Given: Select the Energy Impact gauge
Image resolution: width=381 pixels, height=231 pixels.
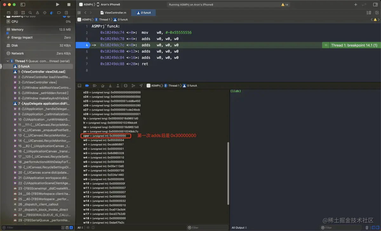Looking at the screenshot, I should [38, 38].
